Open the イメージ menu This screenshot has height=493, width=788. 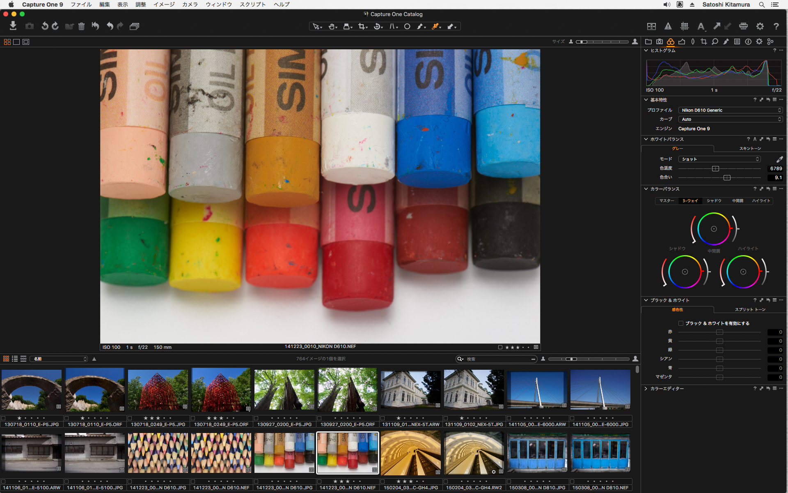click(164, 5)
